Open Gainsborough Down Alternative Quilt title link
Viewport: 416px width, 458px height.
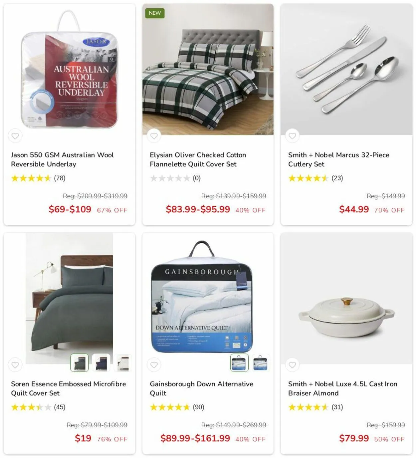201,388
